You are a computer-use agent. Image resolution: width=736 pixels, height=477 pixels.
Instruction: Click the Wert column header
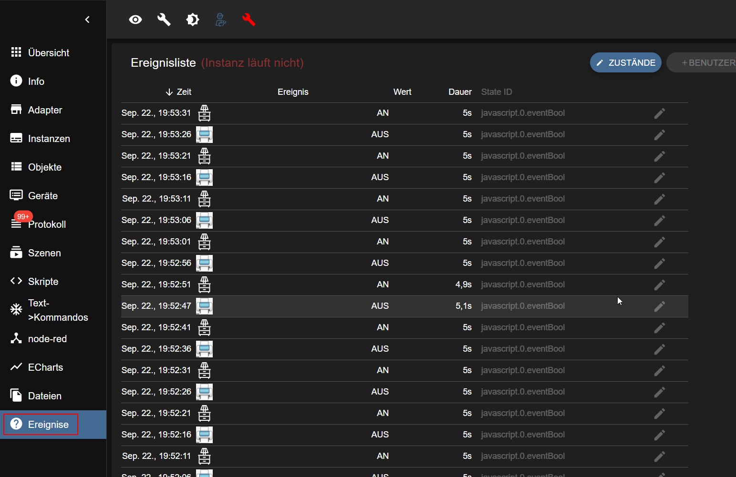pos(402,92)
